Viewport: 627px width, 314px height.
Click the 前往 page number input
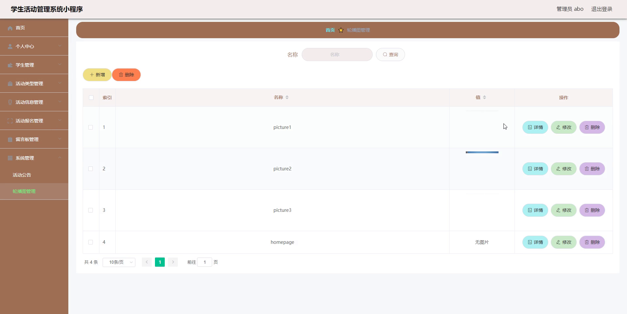coord(205,262)
